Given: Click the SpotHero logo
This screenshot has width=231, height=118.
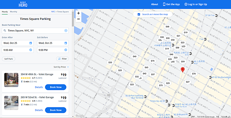Looking at the screenshot, I should click(x=23, y=4).
